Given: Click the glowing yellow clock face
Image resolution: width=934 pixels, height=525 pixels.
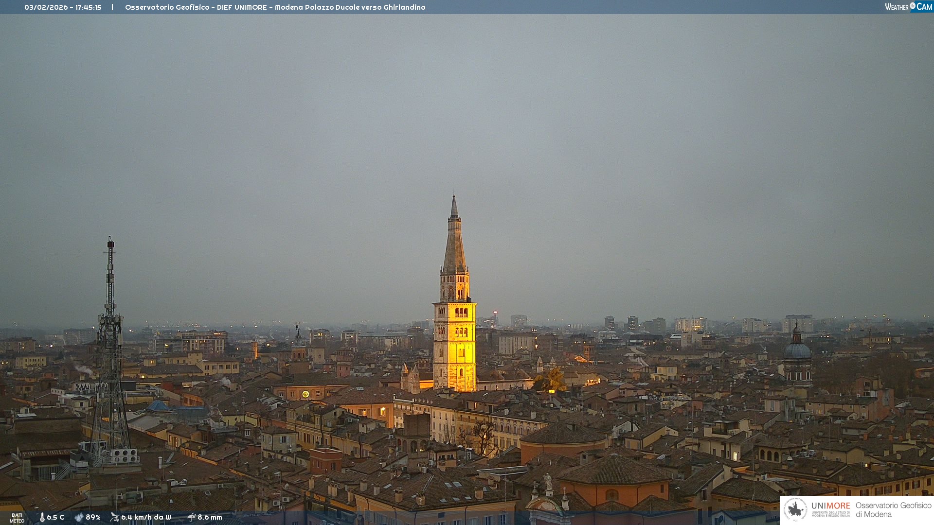Looking at the screenshot, I should [x=305, y=394].
